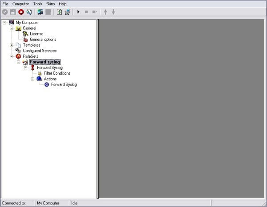
Task: Select My Computer in the tree
Action: (x=27, y=23)
